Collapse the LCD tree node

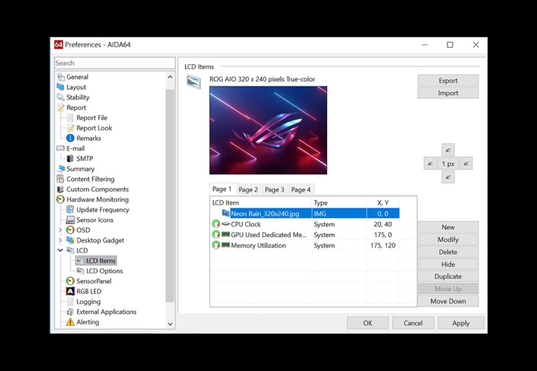click(61, 250)
